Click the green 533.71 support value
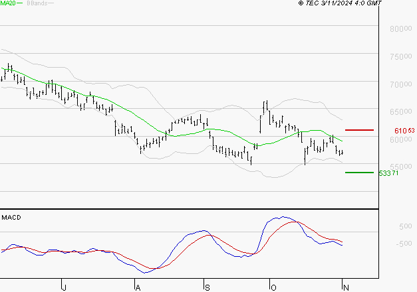The height and width of the screenshot is (292, 417). pyautogui.click(x=388, y=173)
